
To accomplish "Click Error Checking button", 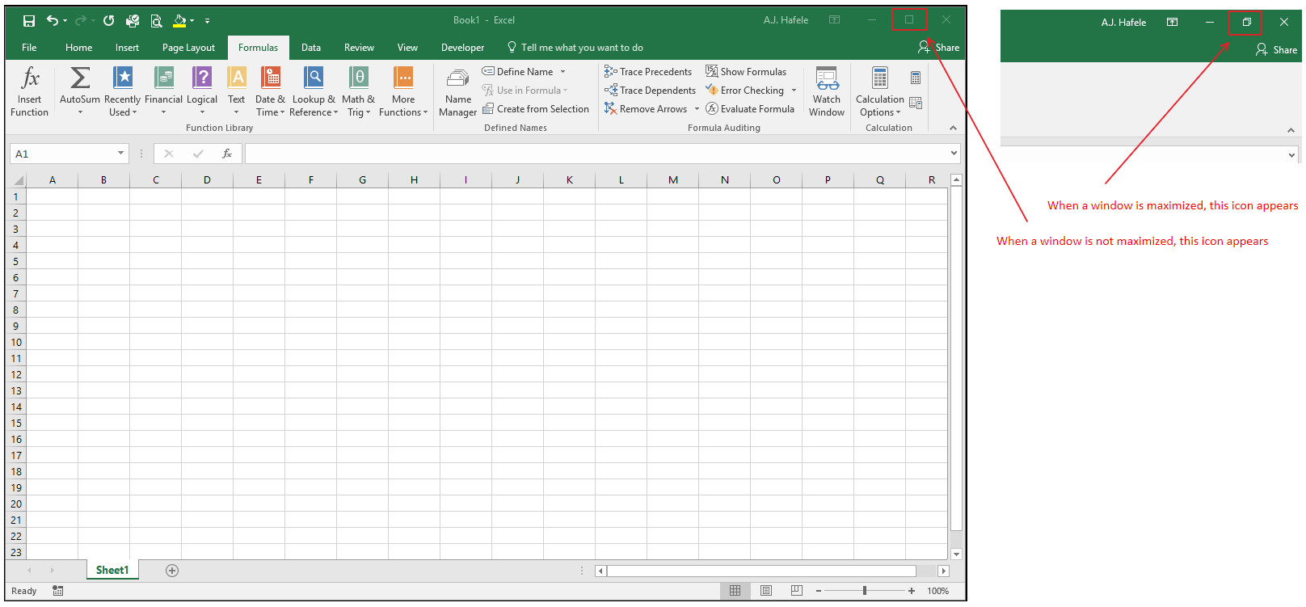I will pos(744,91).
